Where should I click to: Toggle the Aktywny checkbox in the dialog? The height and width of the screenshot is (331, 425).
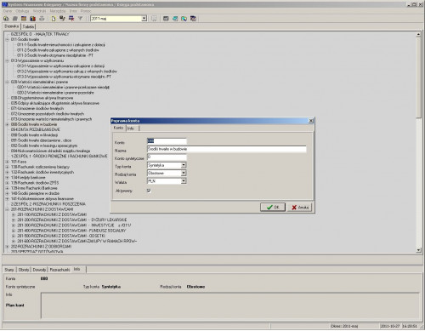pos(149,191)
